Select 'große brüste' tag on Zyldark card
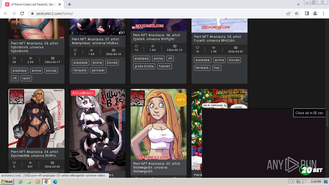The width and height of the screenshot is (329, 185). (144, 66)
